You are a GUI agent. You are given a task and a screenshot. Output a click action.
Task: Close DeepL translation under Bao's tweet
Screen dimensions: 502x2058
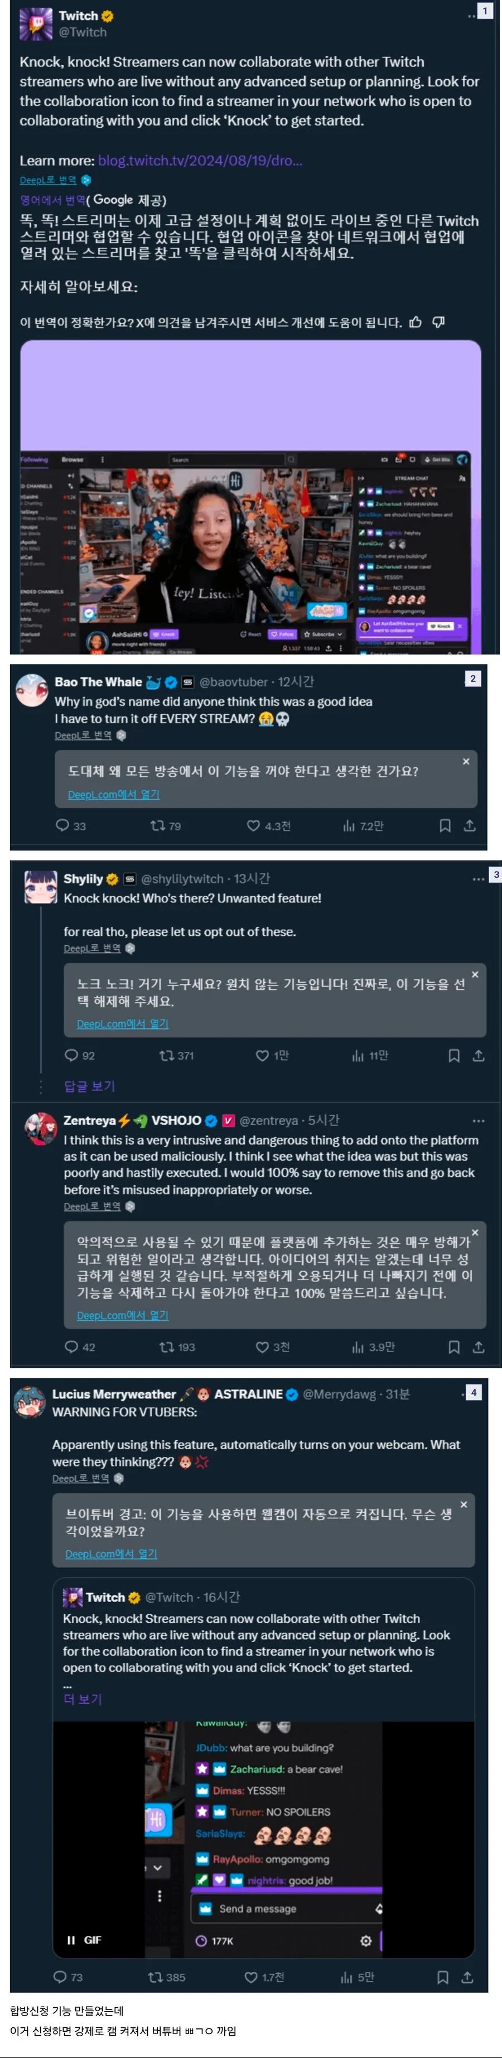466,761
